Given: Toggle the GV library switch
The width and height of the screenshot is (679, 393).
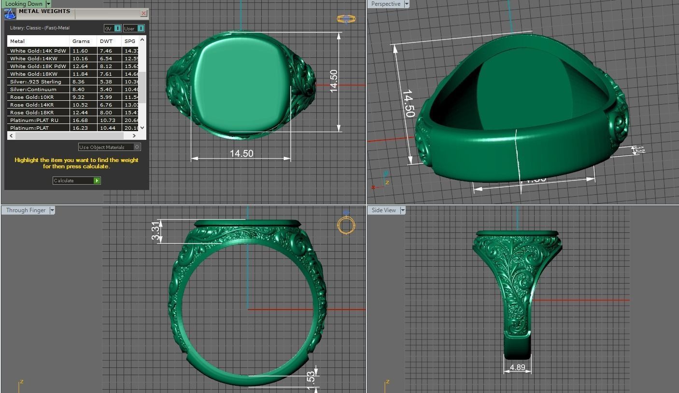Looking at the screenshot, I should (x=113, y=28).
